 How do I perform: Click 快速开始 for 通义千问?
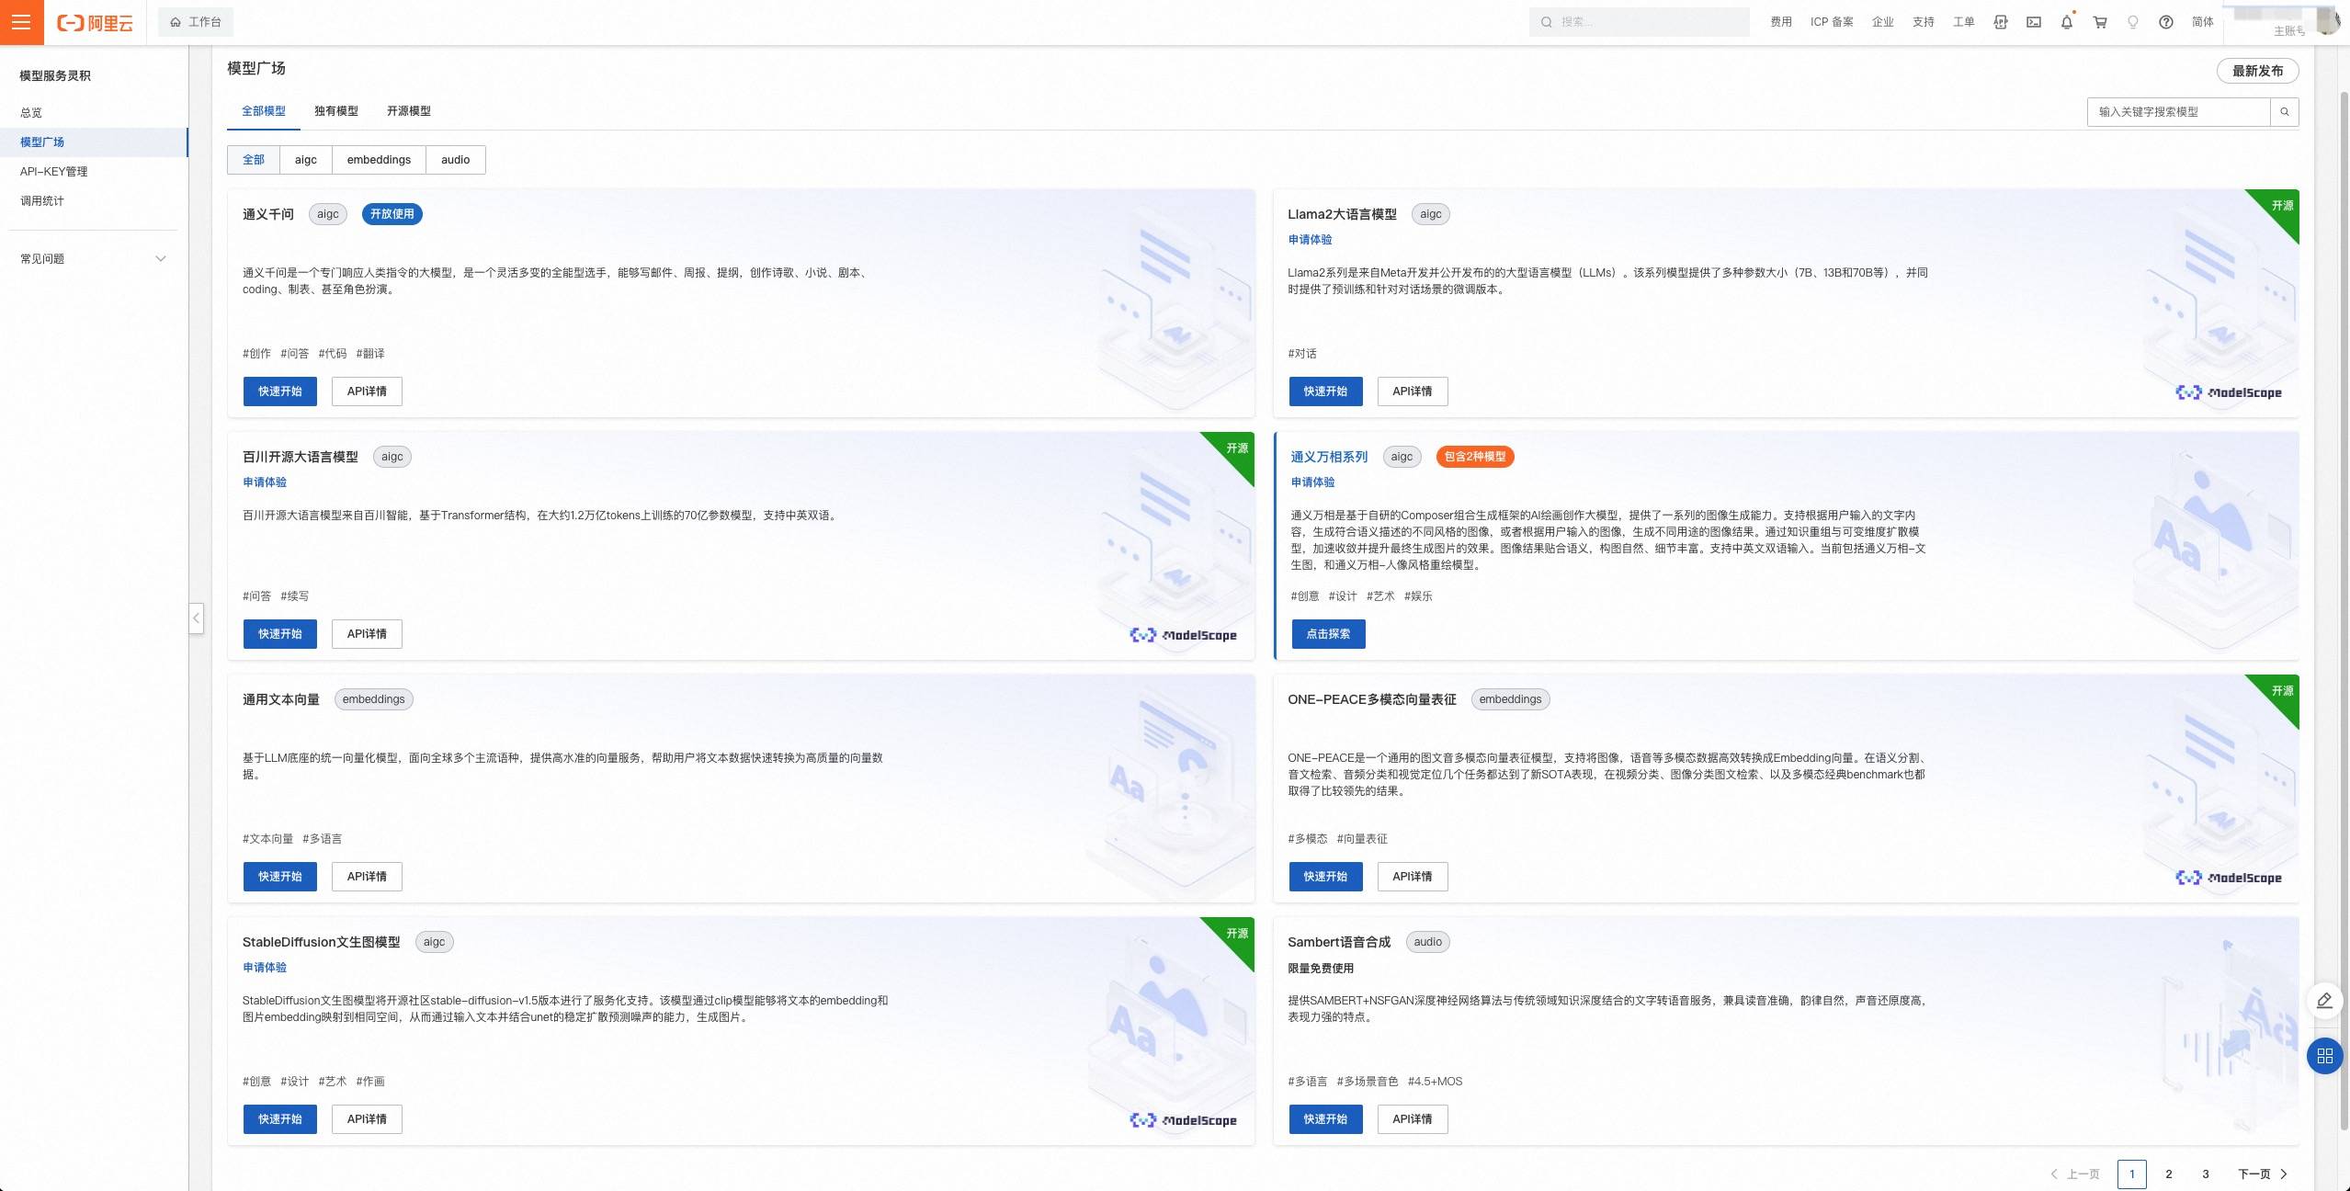pyautogui.click(x=279, y=391)
